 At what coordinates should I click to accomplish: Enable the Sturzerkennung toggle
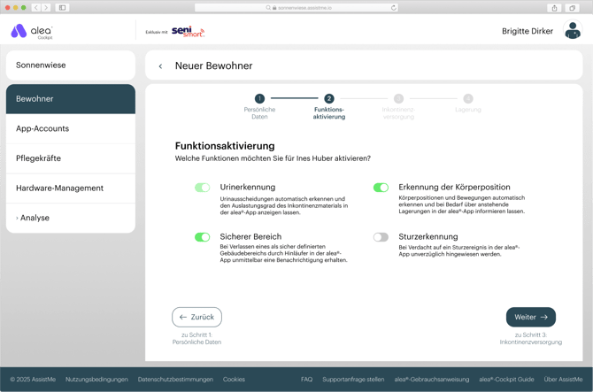coord(381,237)
